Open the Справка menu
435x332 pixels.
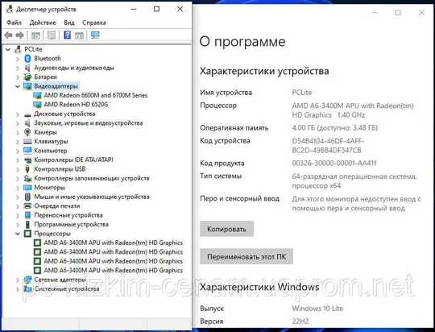point(94,23)
